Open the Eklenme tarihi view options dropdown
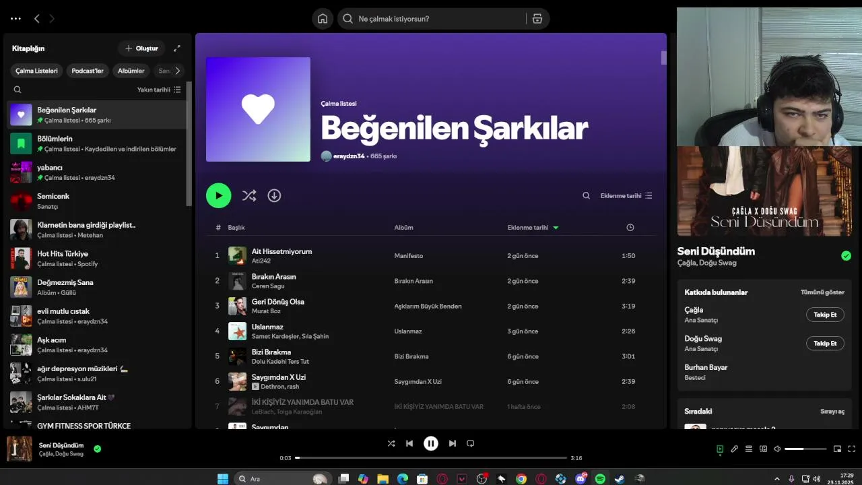Image resolution: width=862 pixels, height=485 pixels. [626, 196]
